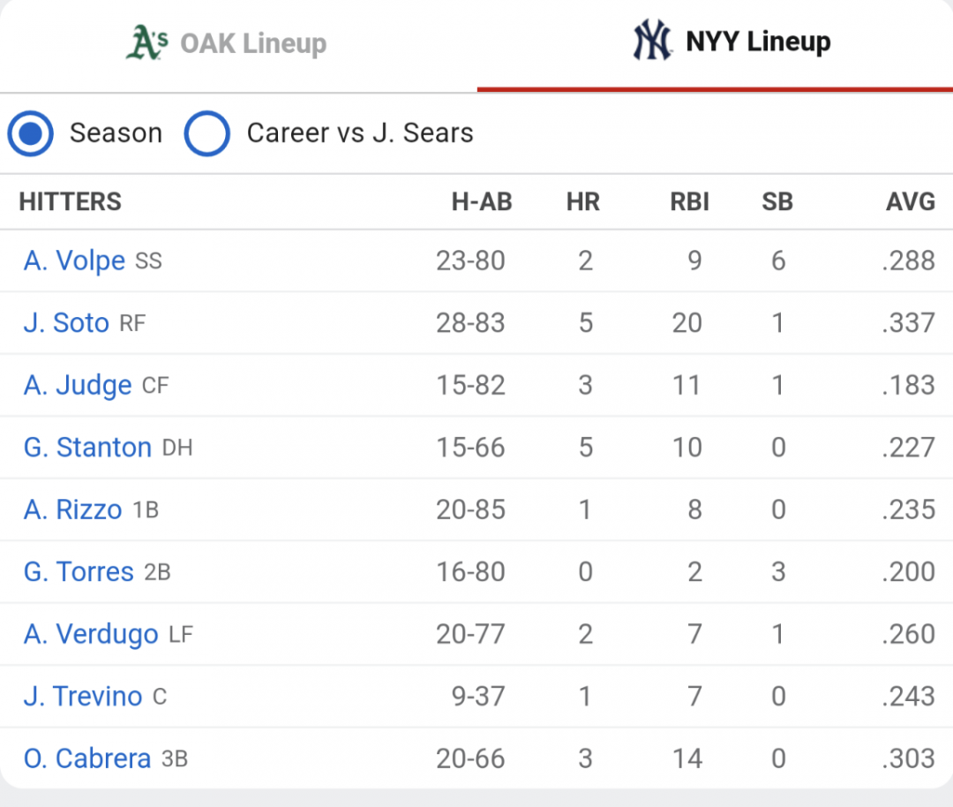Select the NYY Lineup tab
The image size is (953, 807).
[715, 46]
